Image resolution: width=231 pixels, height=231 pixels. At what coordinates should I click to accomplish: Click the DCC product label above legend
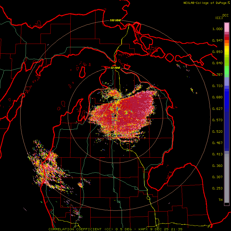coord(226,15)
